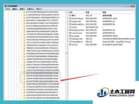This screenshot has height=104, width=139.
Task: Sort values by the 类型 column header
Action: point(88,12)
